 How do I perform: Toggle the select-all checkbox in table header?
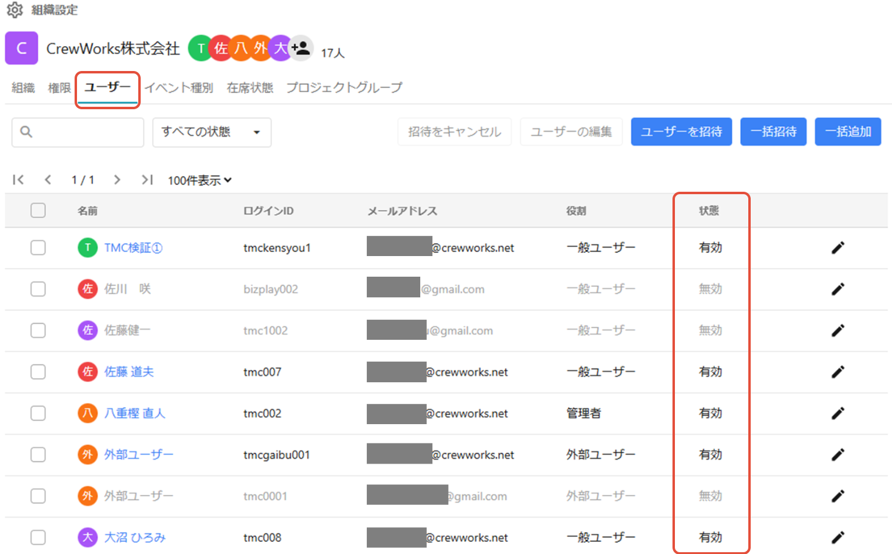38,210
